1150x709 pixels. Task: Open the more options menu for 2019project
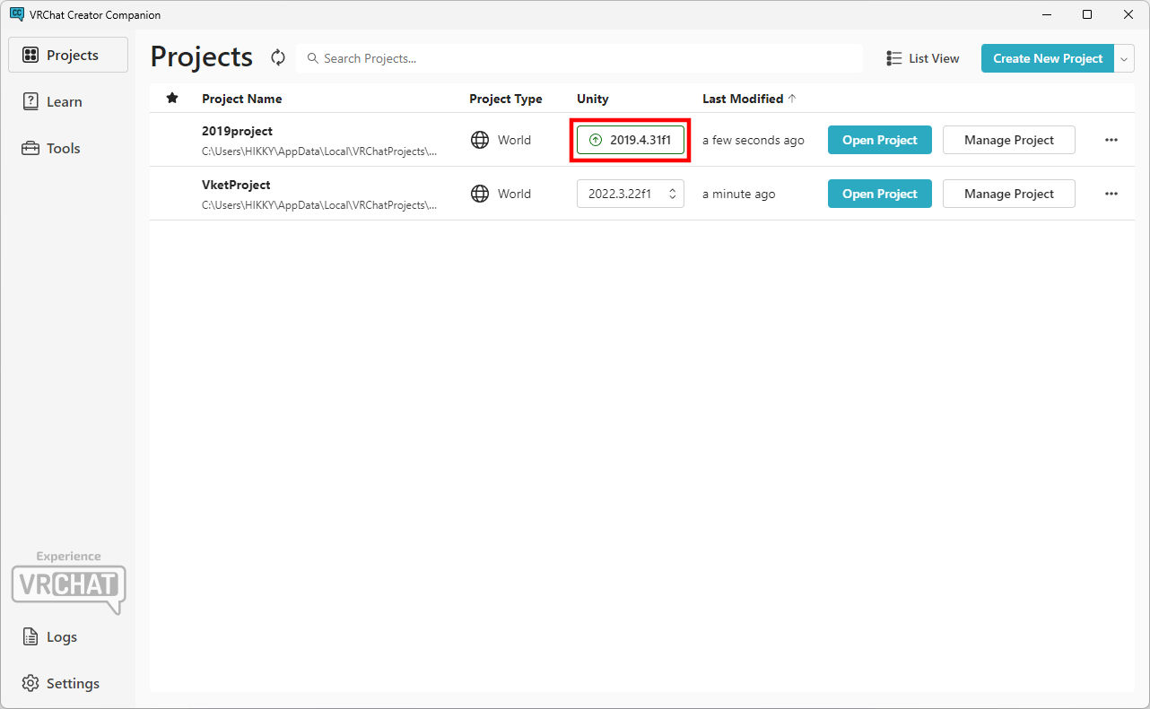1111,140
